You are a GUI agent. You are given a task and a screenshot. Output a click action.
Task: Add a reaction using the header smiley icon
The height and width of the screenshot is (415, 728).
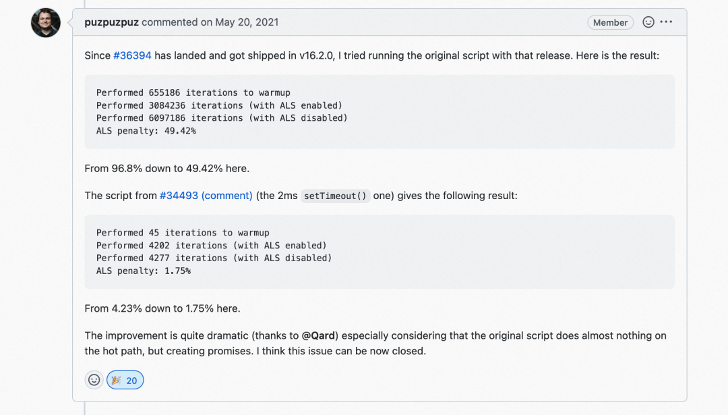tap(648, 22)
